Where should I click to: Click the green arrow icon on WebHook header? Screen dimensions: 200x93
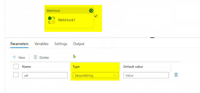click(91, 11)
